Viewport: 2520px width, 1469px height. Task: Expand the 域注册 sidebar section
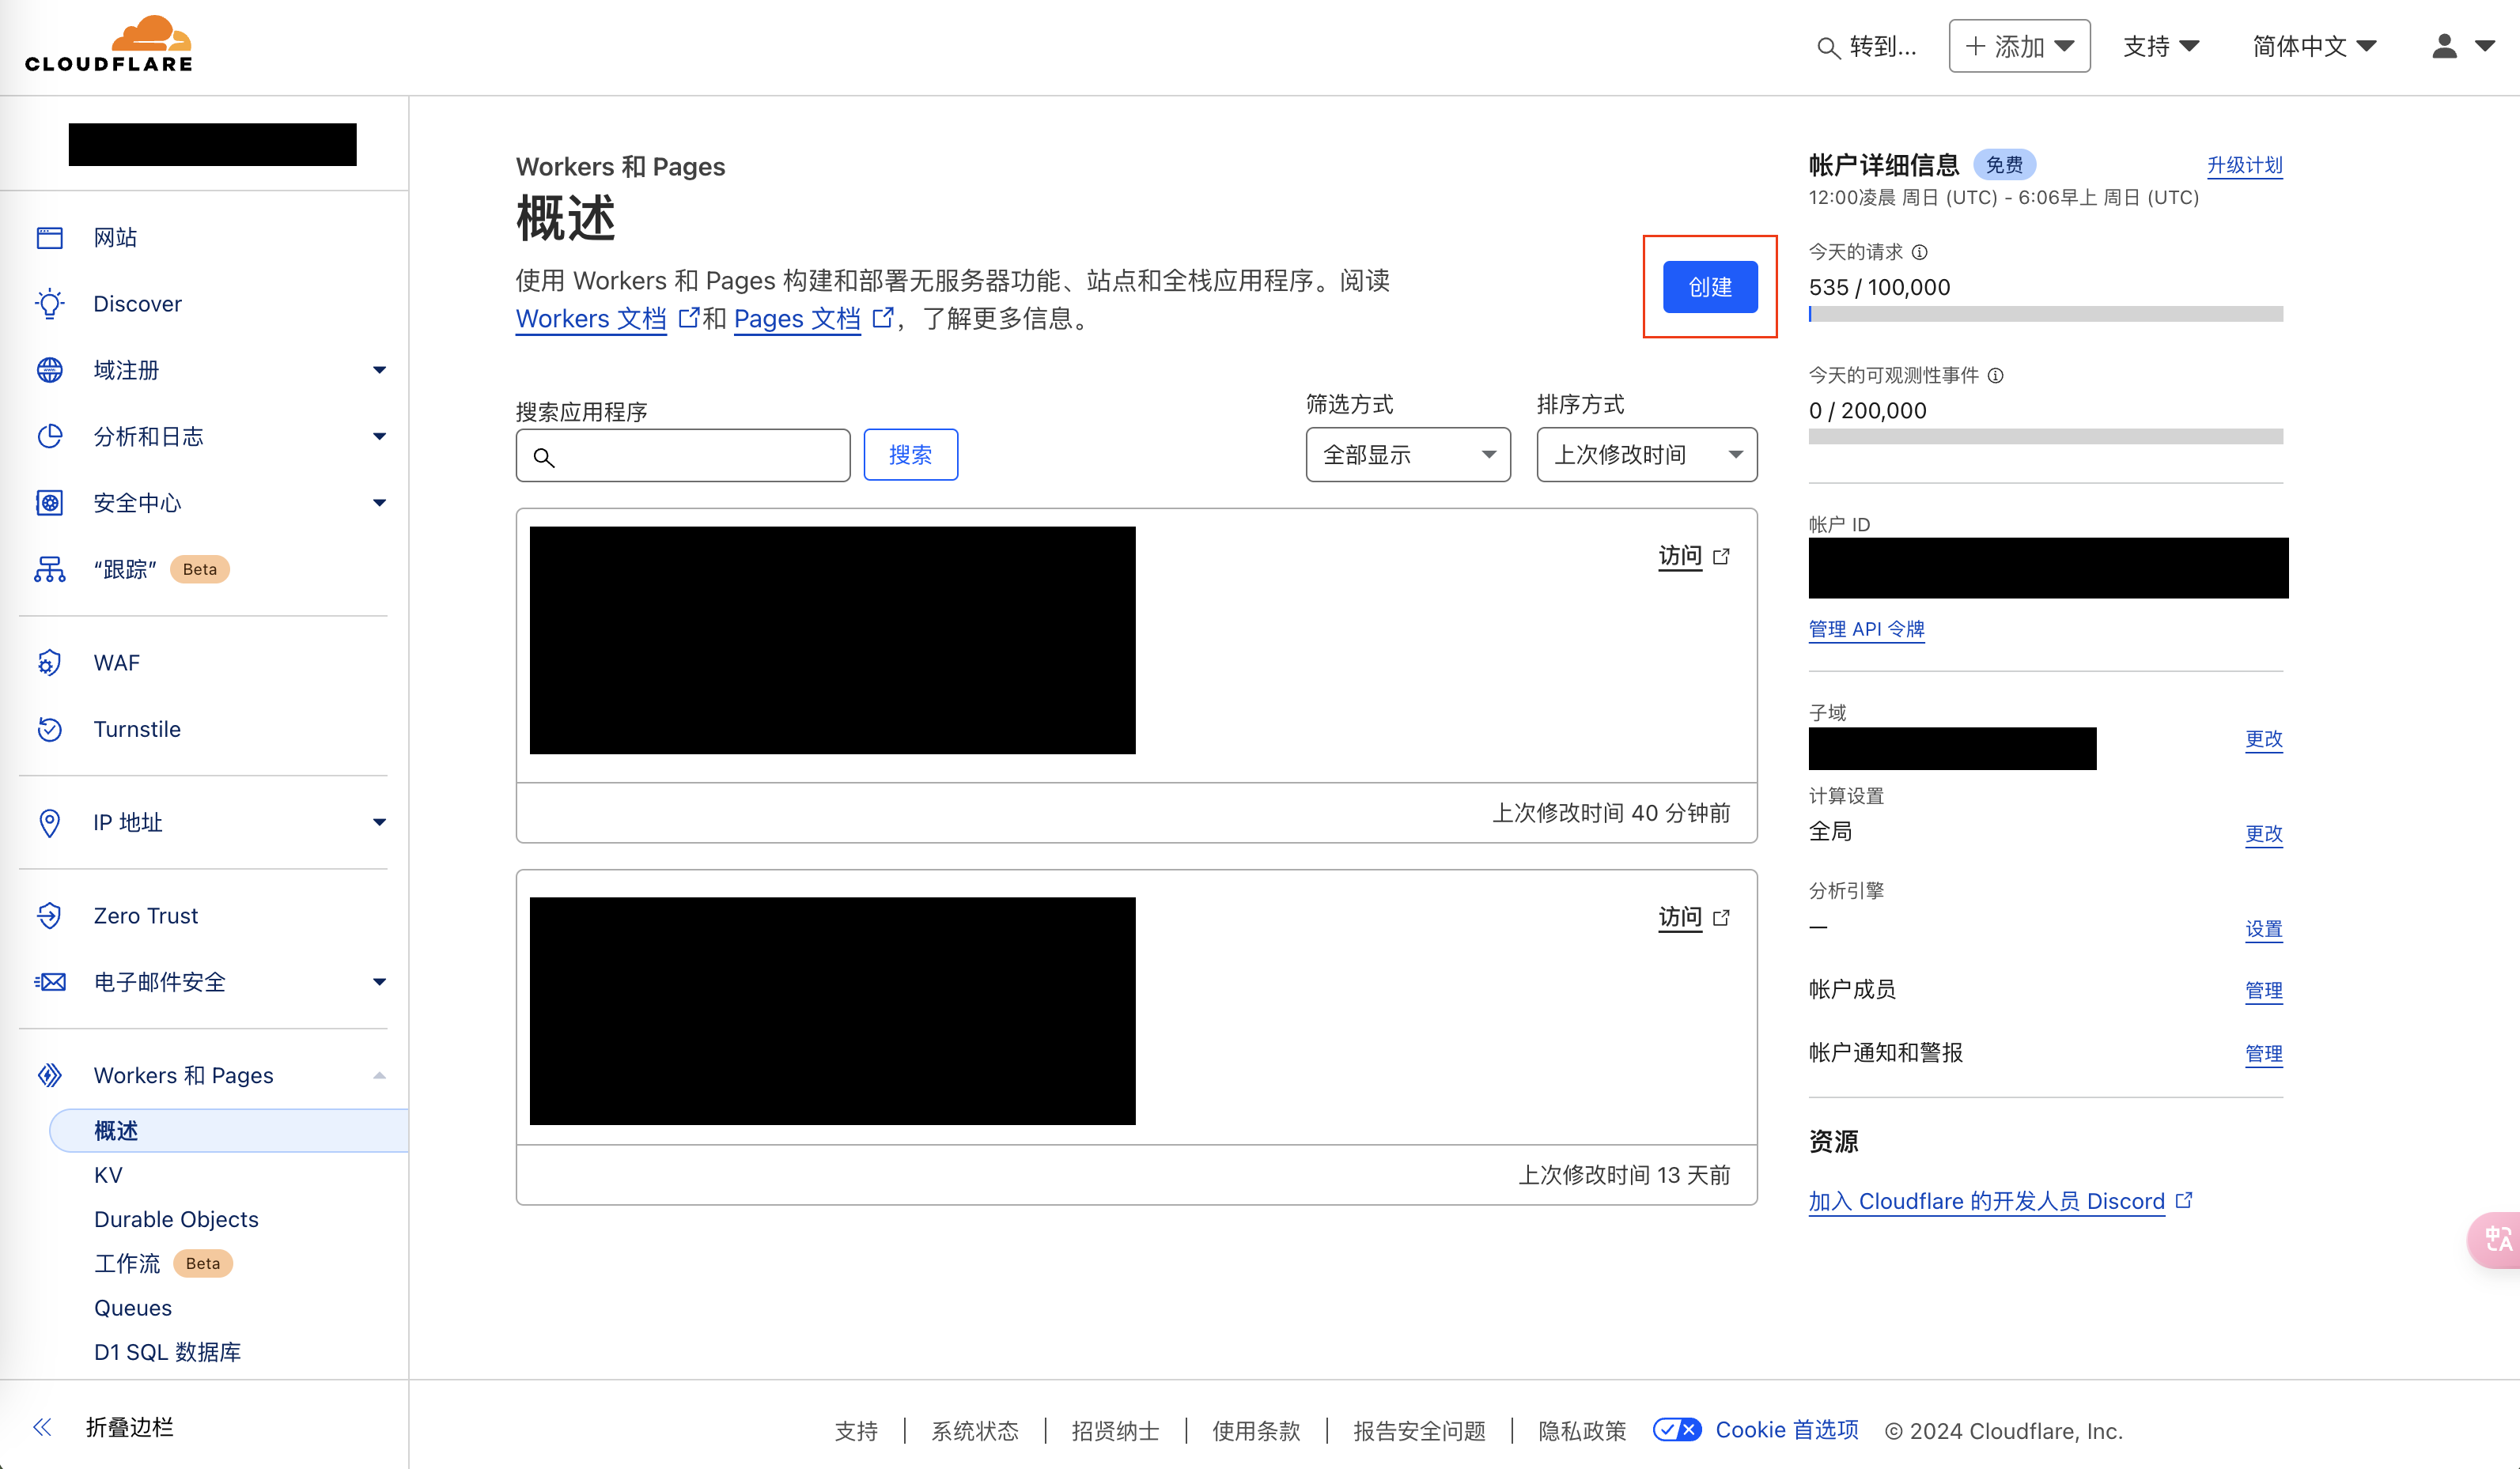tap(379, 370)
